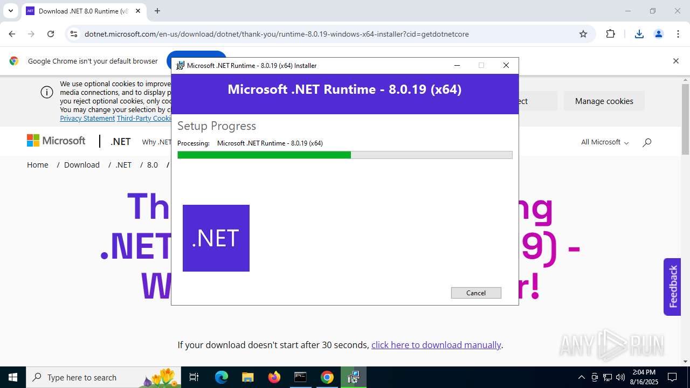
Task: Reload the dotnet download page
Action: point(51,34)
